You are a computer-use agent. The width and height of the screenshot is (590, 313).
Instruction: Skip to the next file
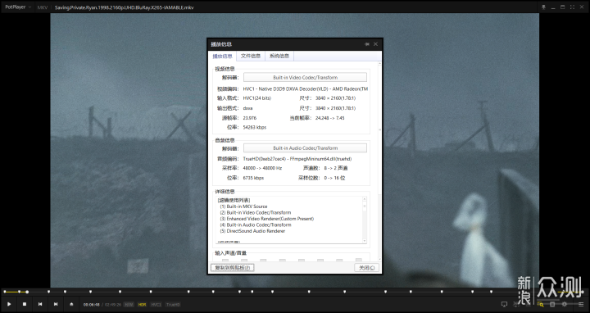coord(56,304)
